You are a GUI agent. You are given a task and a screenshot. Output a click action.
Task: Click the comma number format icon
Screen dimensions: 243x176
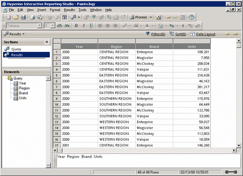(183, 26)
